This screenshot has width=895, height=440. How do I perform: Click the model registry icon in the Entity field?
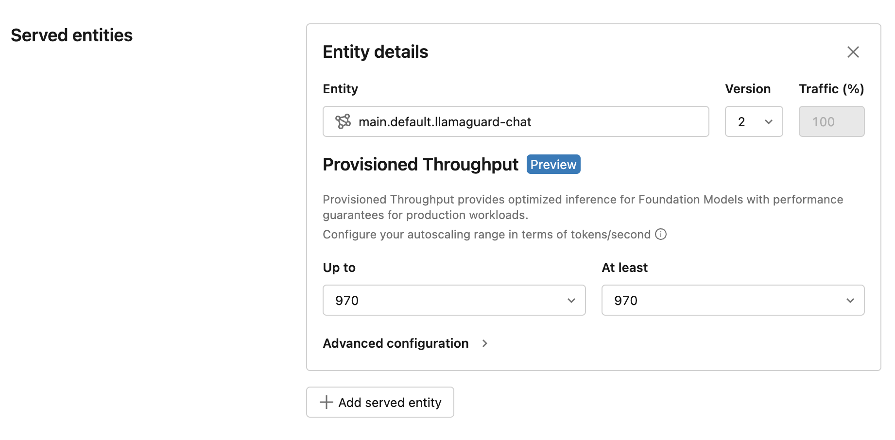343,121
